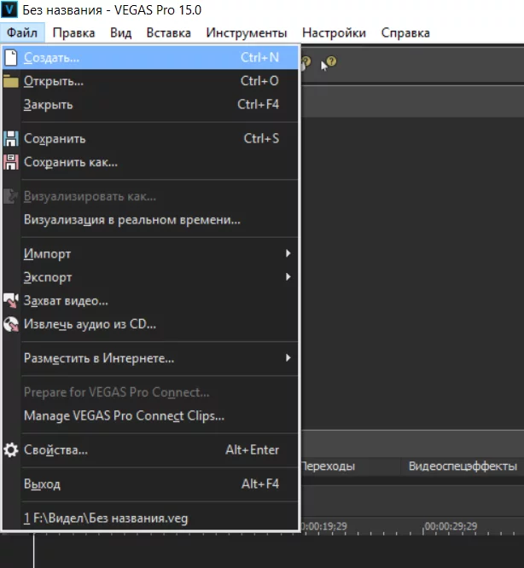The image size is (524, 568).
Task: Switch to the Видеоспецэффекты tab
Action: tap(463, 467)
